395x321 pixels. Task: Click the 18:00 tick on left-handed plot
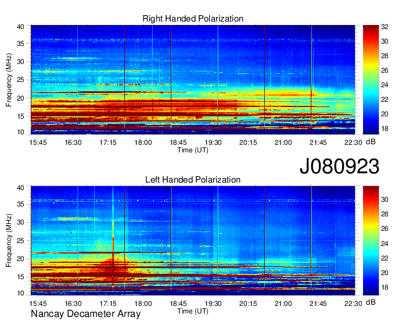click(143, 304)
